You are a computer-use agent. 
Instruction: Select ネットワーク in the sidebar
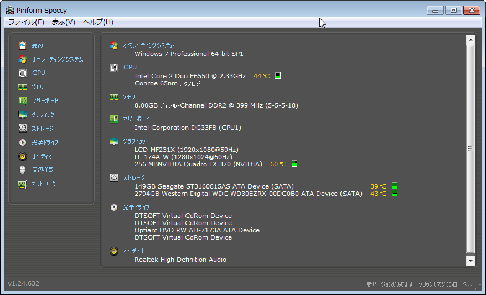tap(44, 184)
